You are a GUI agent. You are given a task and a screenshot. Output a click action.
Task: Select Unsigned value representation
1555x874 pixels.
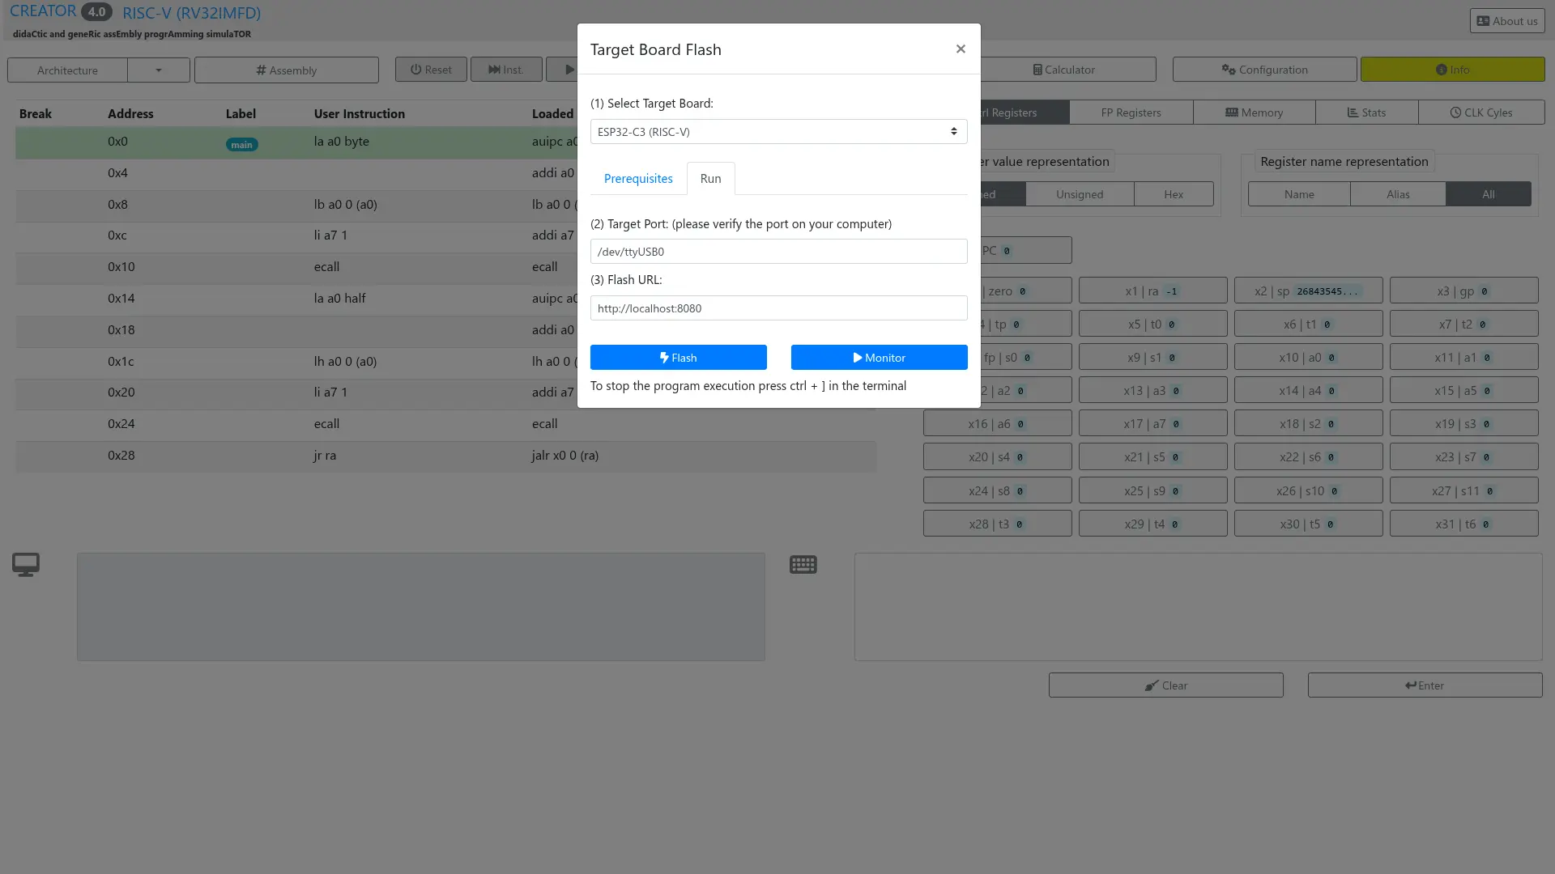1080,194
